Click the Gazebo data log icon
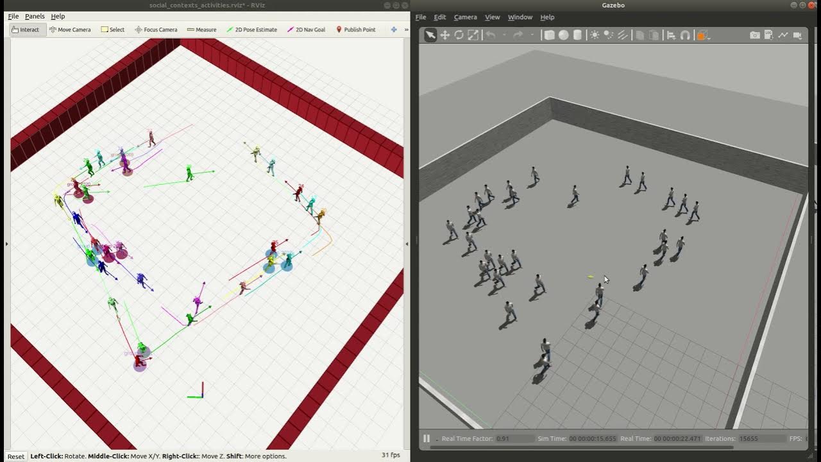Image resolution: width=821 pixels, height=462 pixels. pos(769,35)
